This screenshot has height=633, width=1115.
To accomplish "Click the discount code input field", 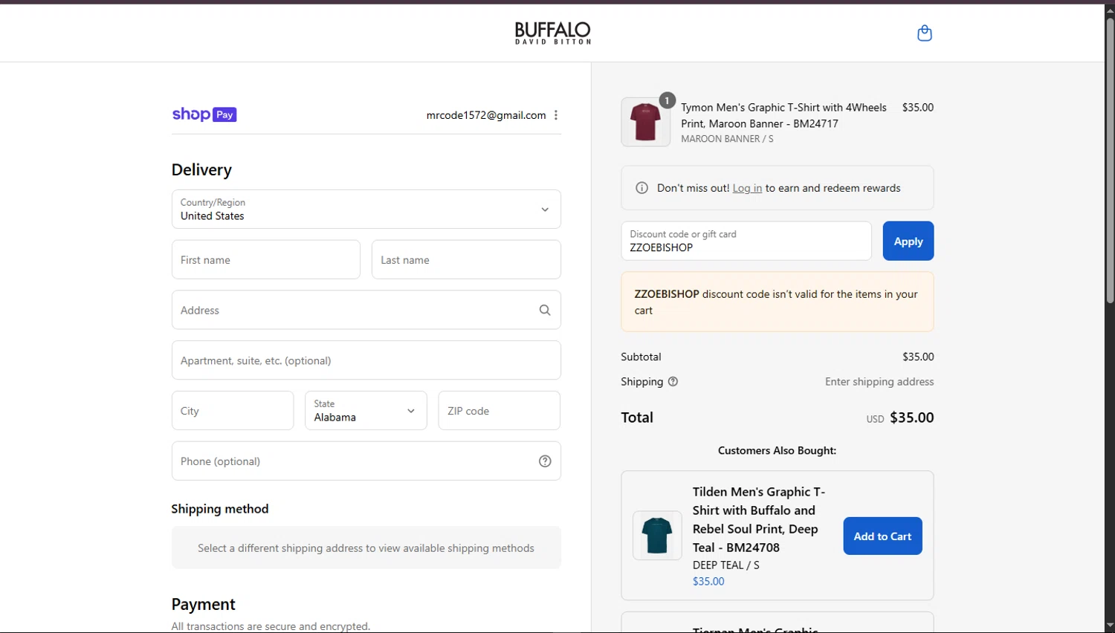I will [x=746, y=241].
